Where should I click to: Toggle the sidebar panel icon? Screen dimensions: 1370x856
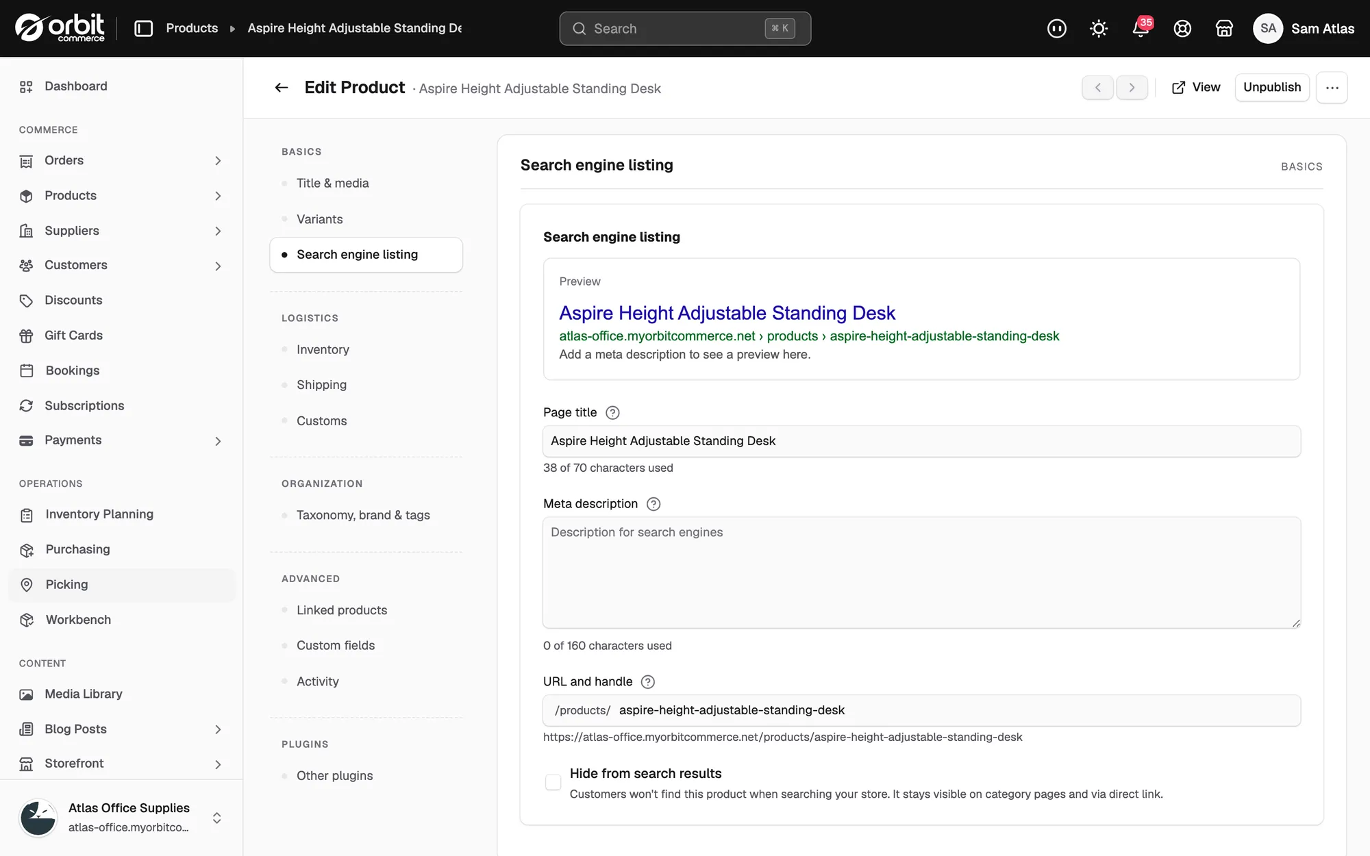click(x=143, y=28)
